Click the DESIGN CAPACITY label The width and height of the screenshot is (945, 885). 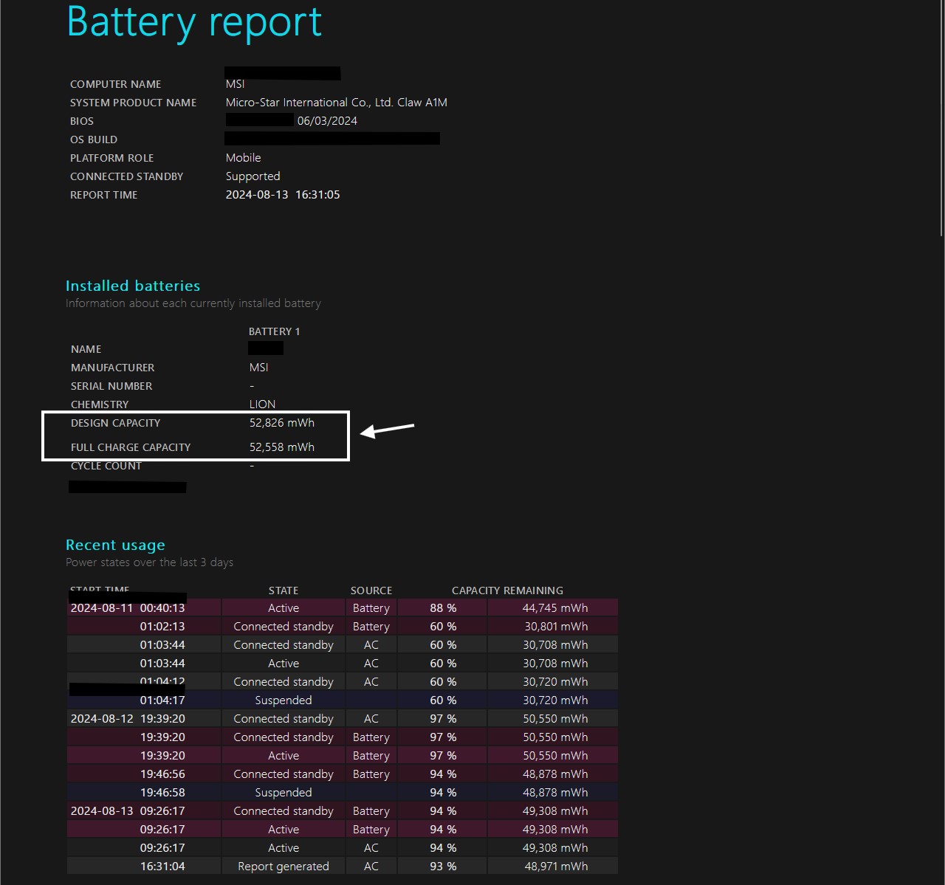(x=115, y=423)
